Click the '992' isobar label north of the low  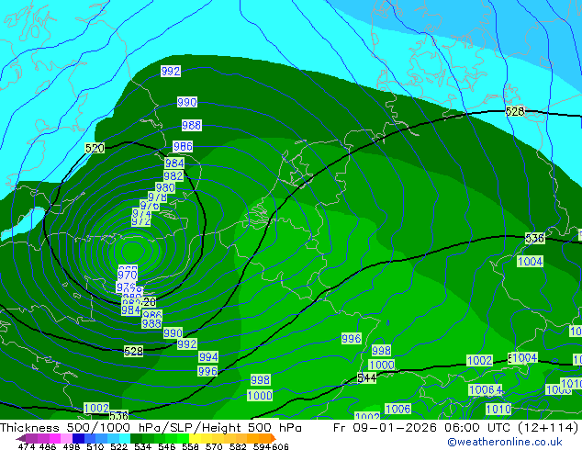pos(171,71)
